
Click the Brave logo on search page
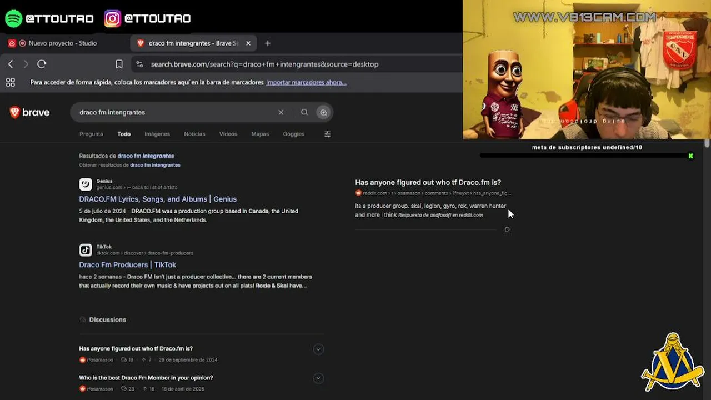pos(29,112)
